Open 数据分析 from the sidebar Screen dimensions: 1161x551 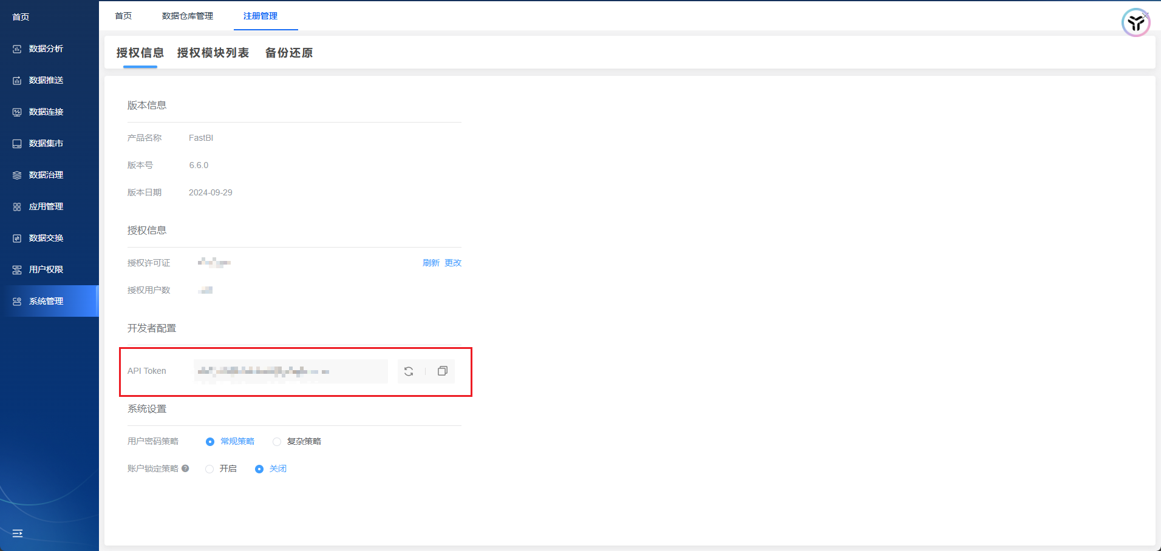49,49
